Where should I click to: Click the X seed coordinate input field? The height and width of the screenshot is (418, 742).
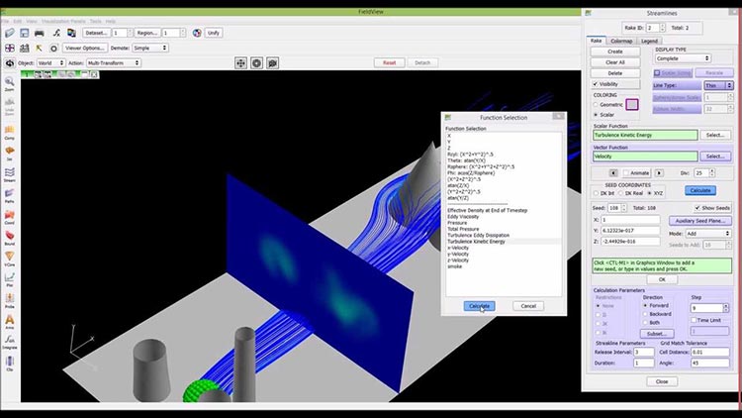coord(630,220)
